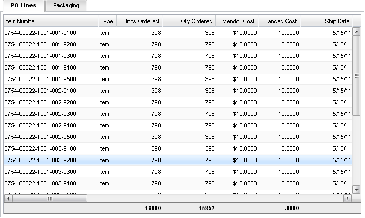
Task: Select the PO Lines tab
Action: click(24, 5)
